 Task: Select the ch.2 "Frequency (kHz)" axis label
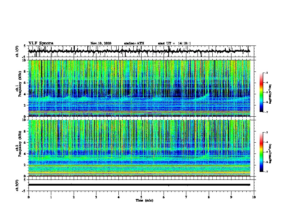coord(20,144)
